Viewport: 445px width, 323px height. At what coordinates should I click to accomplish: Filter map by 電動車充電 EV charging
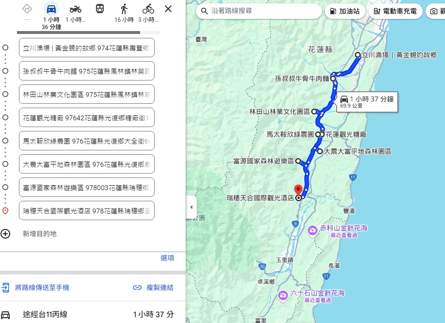[x=396, y=11]
